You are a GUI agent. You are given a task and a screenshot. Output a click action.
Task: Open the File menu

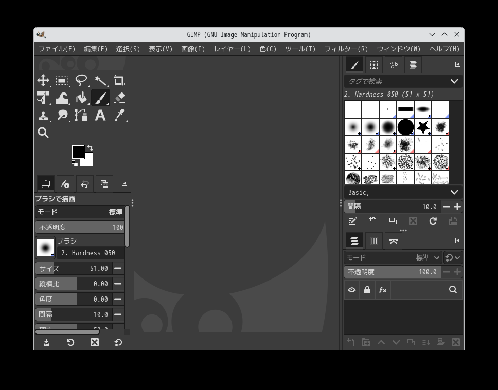[57, 49]
